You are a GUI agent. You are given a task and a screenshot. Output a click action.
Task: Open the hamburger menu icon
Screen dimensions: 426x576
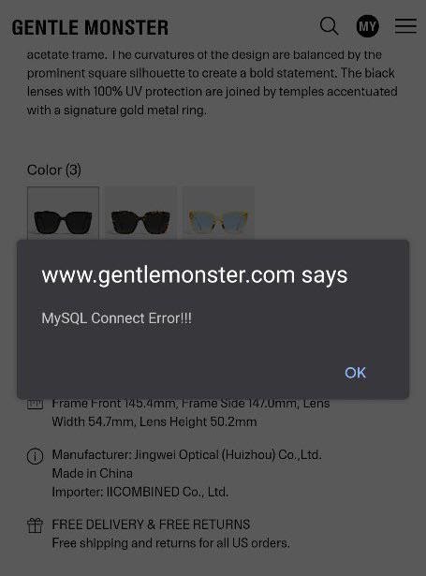coord(405,25)
